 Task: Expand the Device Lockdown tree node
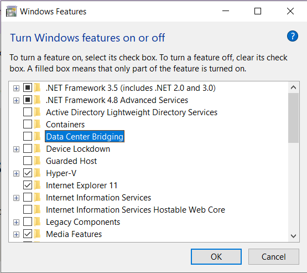(x=16, y=150)
